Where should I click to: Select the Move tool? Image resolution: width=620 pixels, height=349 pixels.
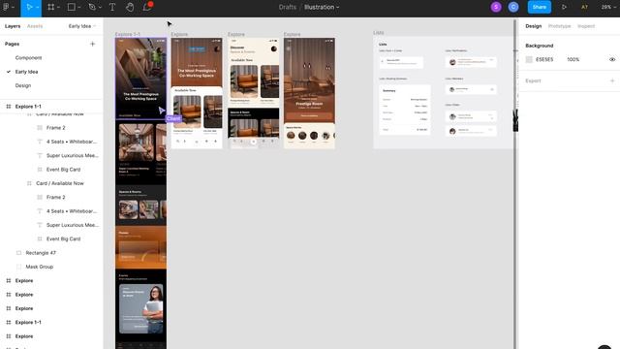29,7
